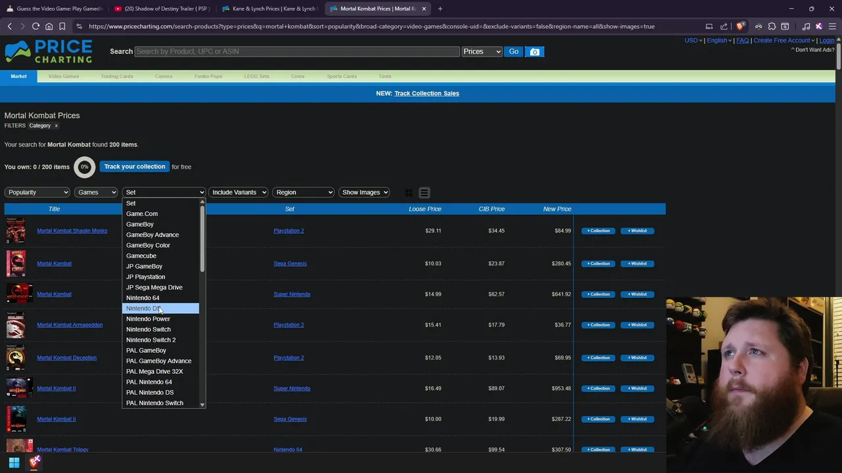Click the Mortal Kombat Shaolin Monks cover thumbnail
Screen dimensions: 842x473
coord(16,231)
